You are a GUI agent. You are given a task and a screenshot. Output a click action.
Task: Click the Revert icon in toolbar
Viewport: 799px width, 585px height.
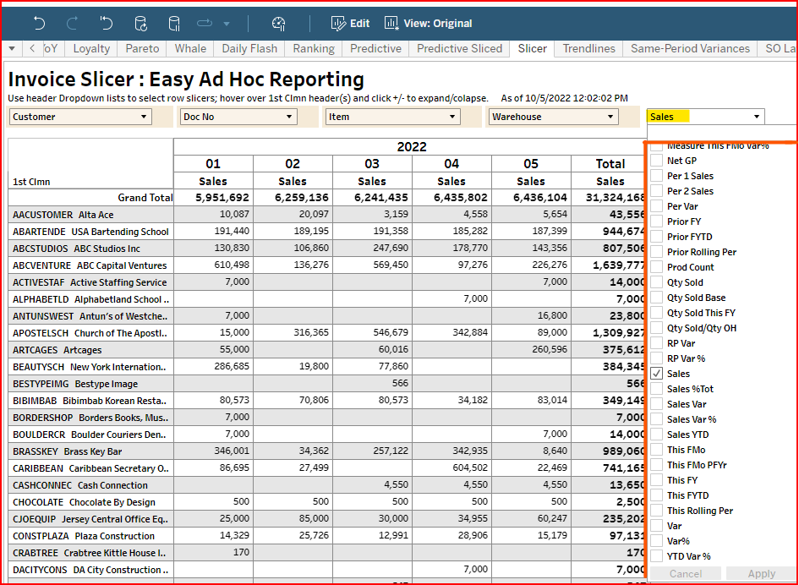pos(106,24)
